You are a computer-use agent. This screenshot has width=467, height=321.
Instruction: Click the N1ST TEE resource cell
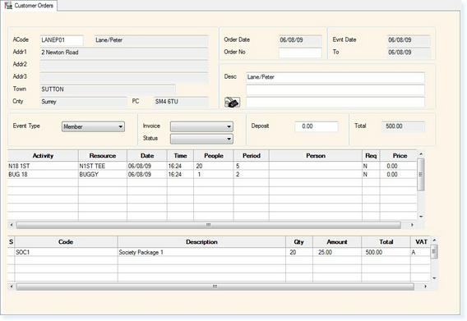(x=103, y=166)
